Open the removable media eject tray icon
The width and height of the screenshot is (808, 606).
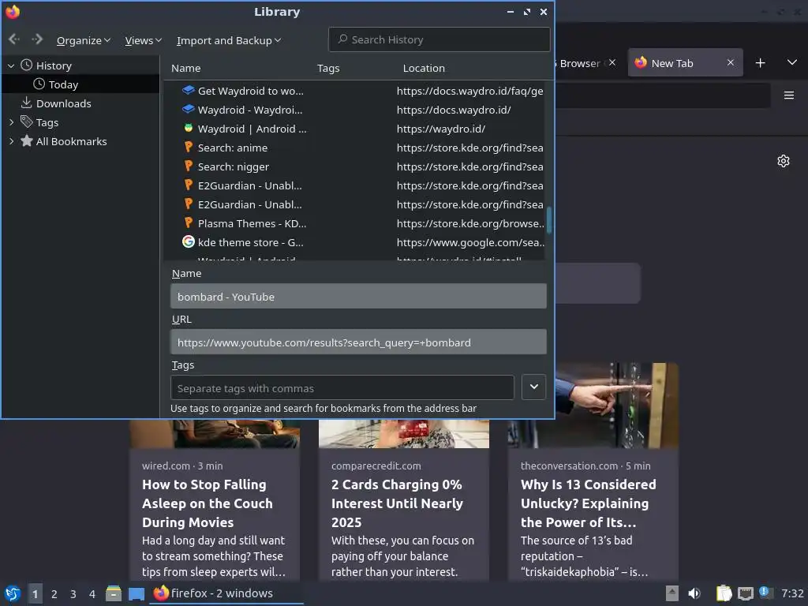pyautogui.click(x=672, y=593)
